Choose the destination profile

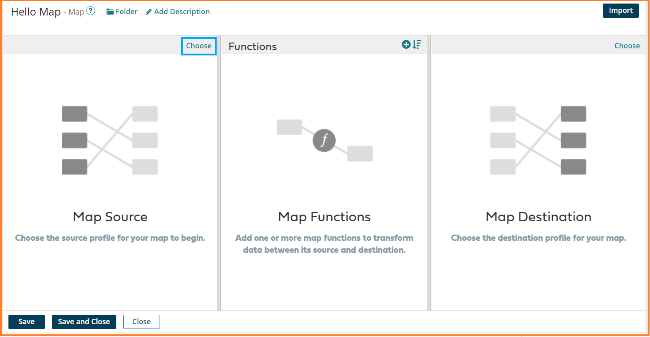tap(627, 46)
